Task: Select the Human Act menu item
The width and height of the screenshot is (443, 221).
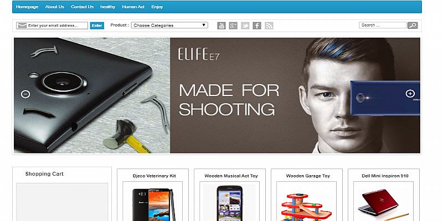Action: tap(133, 7)
